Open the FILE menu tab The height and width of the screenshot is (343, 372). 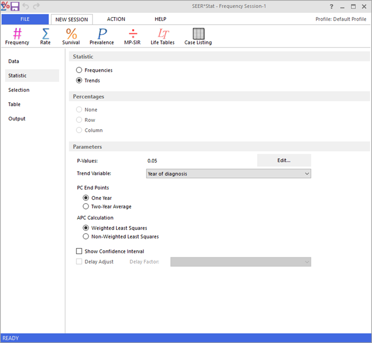25,19
